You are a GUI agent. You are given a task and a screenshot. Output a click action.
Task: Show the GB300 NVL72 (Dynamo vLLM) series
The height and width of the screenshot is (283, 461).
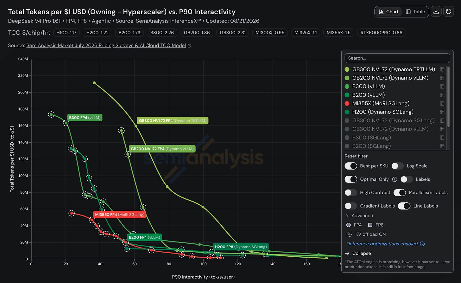pos(390,129)
